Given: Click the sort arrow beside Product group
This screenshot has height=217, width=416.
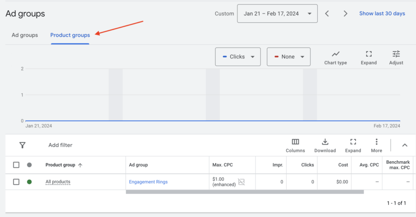Looking at the screenshot, I should coord(80,165).
